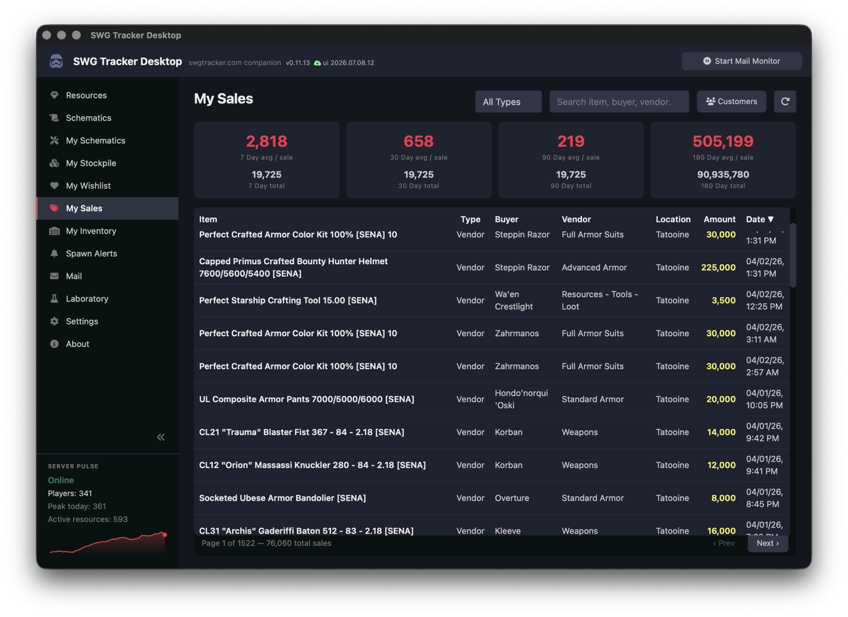Click the My Schematics crossed-tools icon
848x617 pixels.
point(54,140)
